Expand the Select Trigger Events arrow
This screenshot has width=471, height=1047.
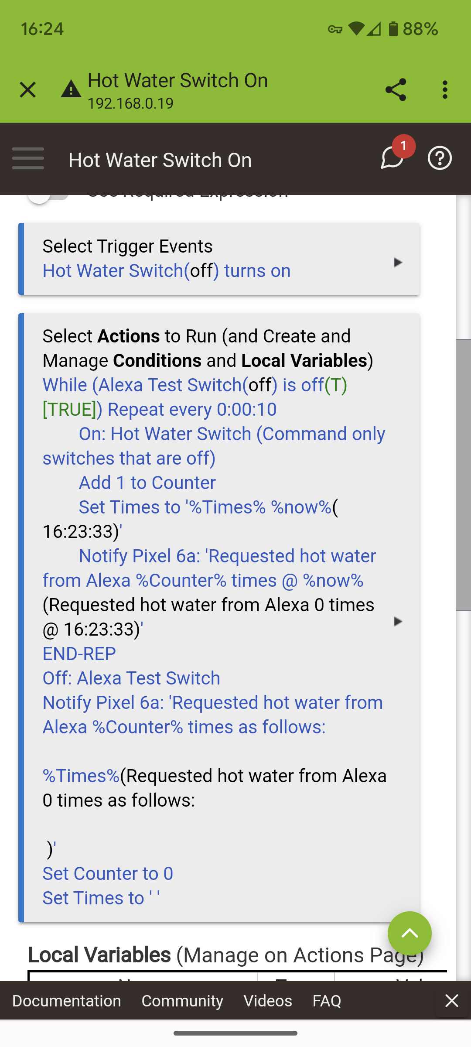[397, 262]
